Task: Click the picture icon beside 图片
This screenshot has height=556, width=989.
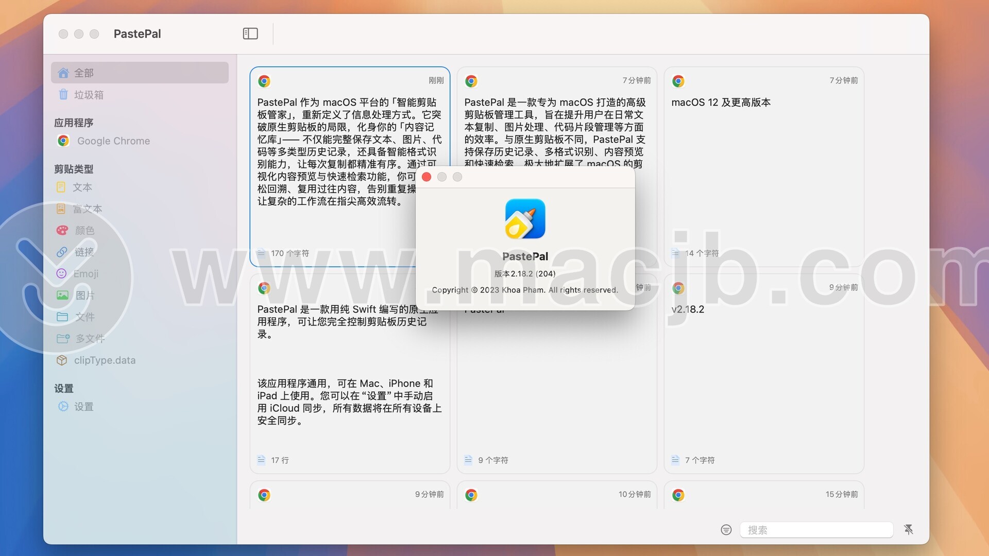Action: coord(62,295)
